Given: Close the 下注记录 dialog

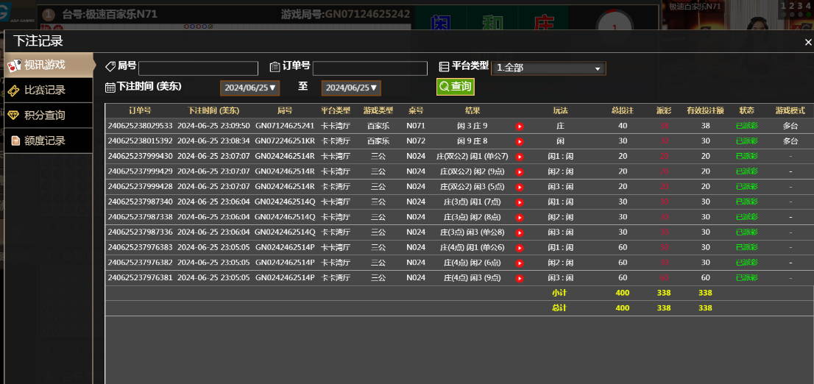Looking at the screenshot, I should click(807, 43).
